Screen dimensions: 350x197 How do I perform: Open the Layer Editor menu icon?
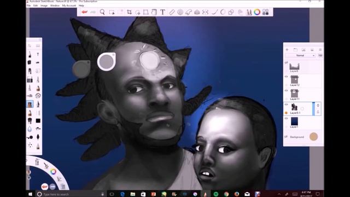tap(320, 50)
